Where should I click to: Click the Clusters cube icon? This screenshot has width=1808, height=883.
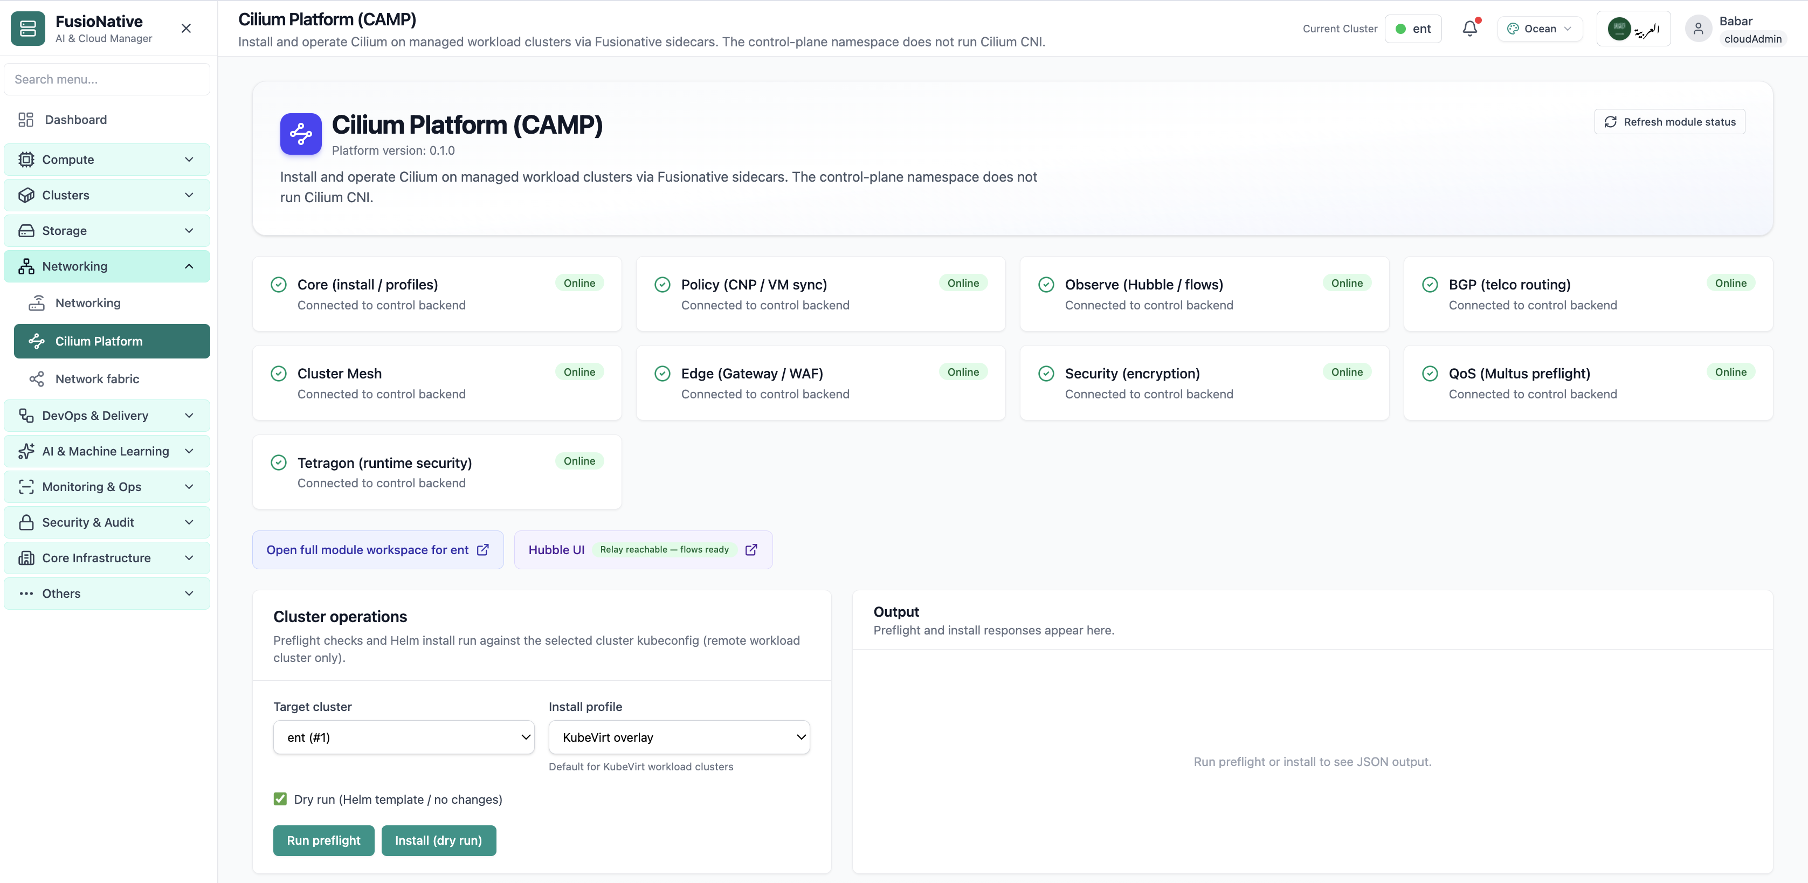[x=26, y=196]
